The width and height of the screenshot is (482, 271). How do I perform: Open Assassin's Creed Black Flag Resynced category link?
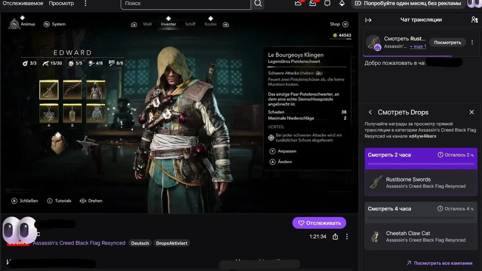pos(79,243)
